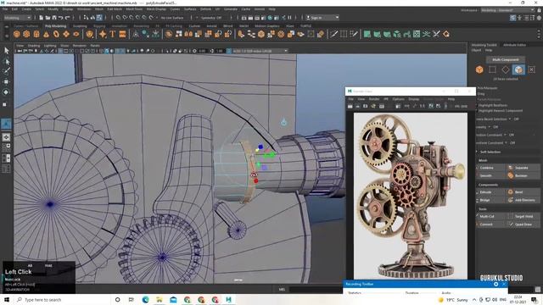Switch to UV selection mode in Toolkit
543x305 pixels.
(x=532, y=69)
